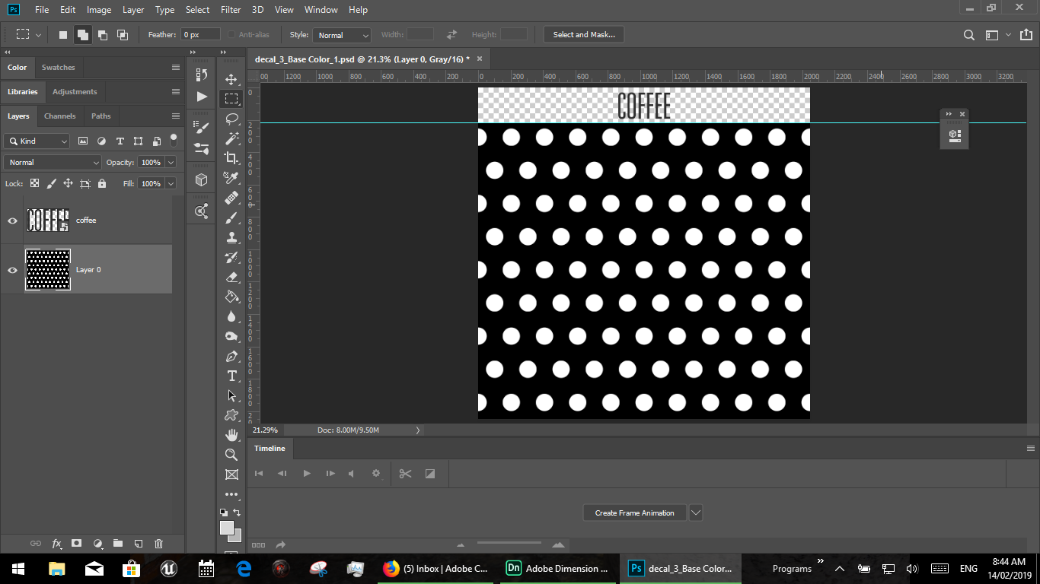Create a new layer

click(139, 544)
